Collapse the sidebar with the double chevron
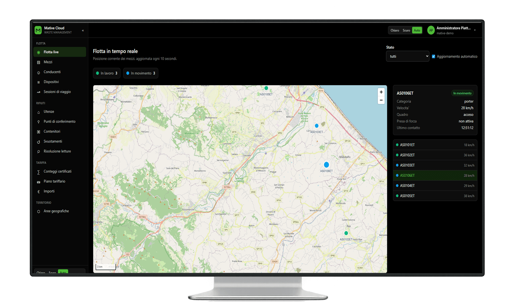 click(83, 31)
